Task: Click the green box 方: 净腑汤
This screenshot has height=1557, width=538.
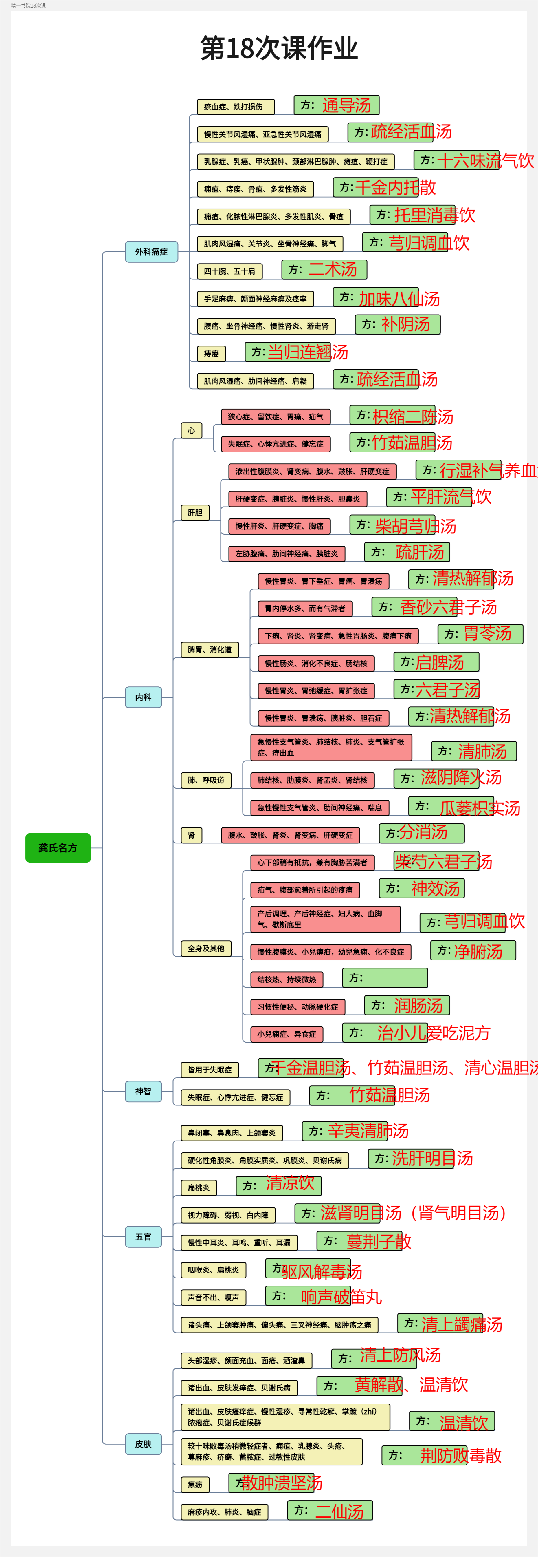Action: [473, 950]
